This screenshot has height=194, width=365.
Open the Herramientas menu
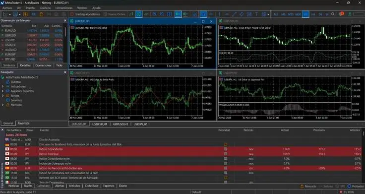click(64, 8)
